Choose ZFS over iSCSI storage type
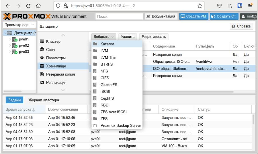Image resolution: width=258 pixels, height=154 pixels. coord(117,112)
